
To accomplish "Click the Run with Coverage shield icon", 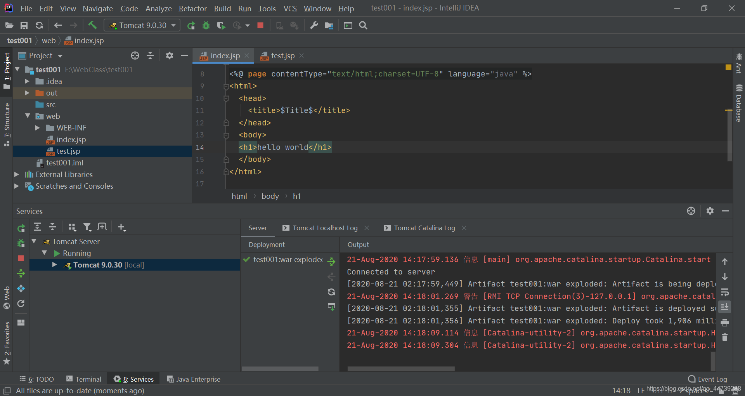I will pyautogui.click(x=221, y=26).
